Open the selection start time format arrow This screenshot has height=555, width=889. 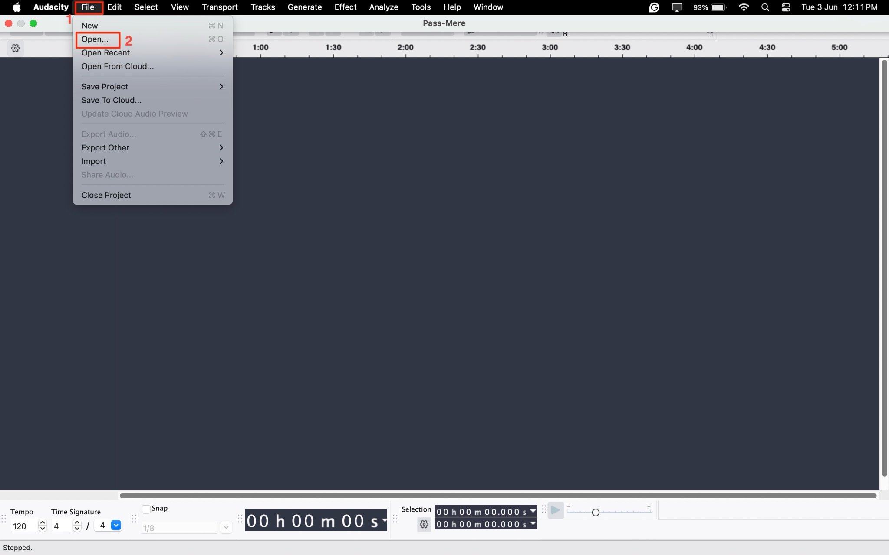533,512
